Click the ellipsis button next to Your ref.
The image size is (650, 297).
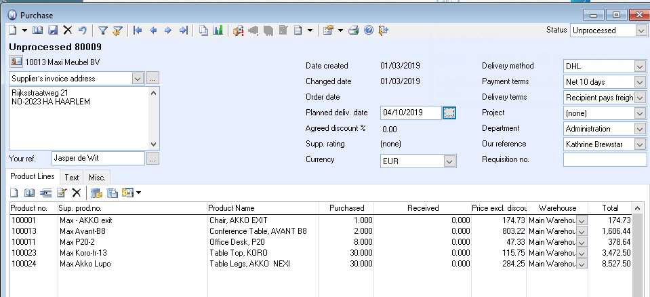(x=153, y=159)
